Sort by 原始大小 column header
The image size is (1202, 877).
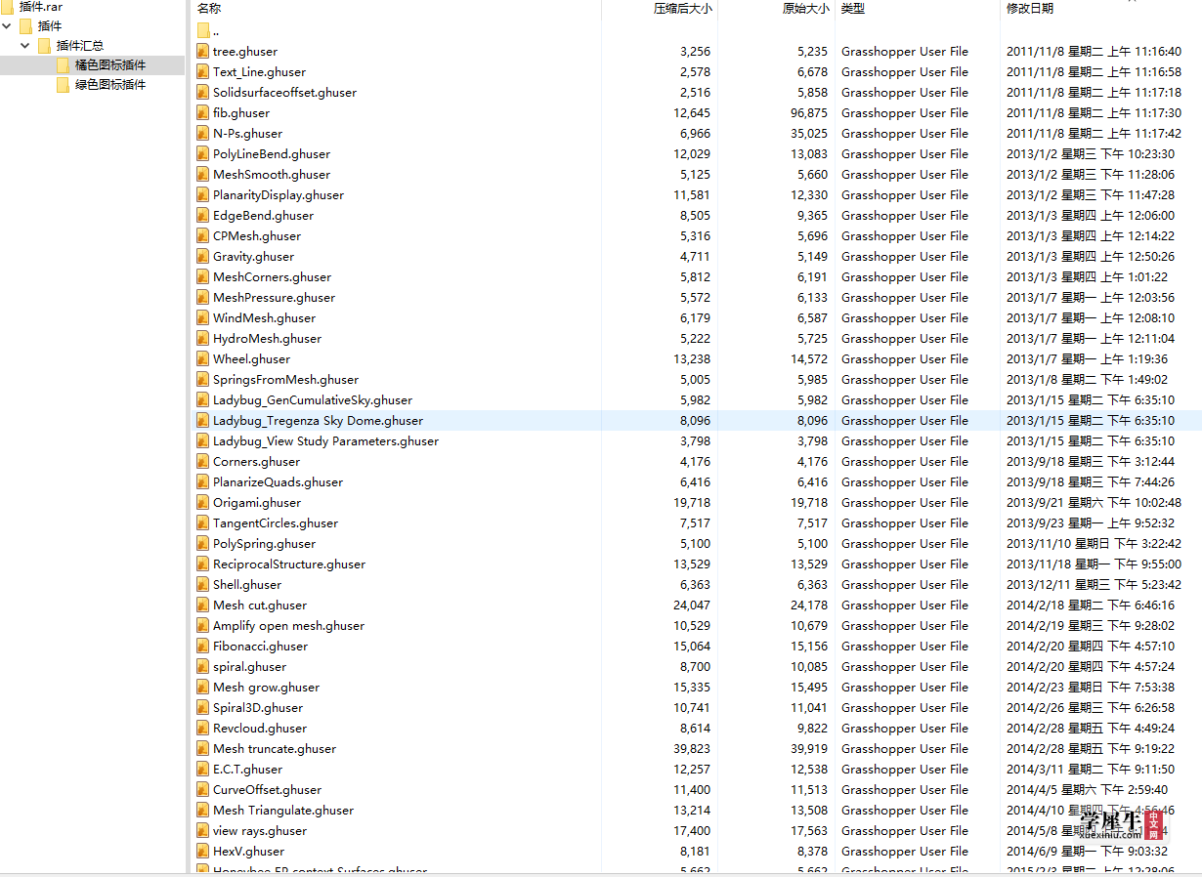[805, 9]
